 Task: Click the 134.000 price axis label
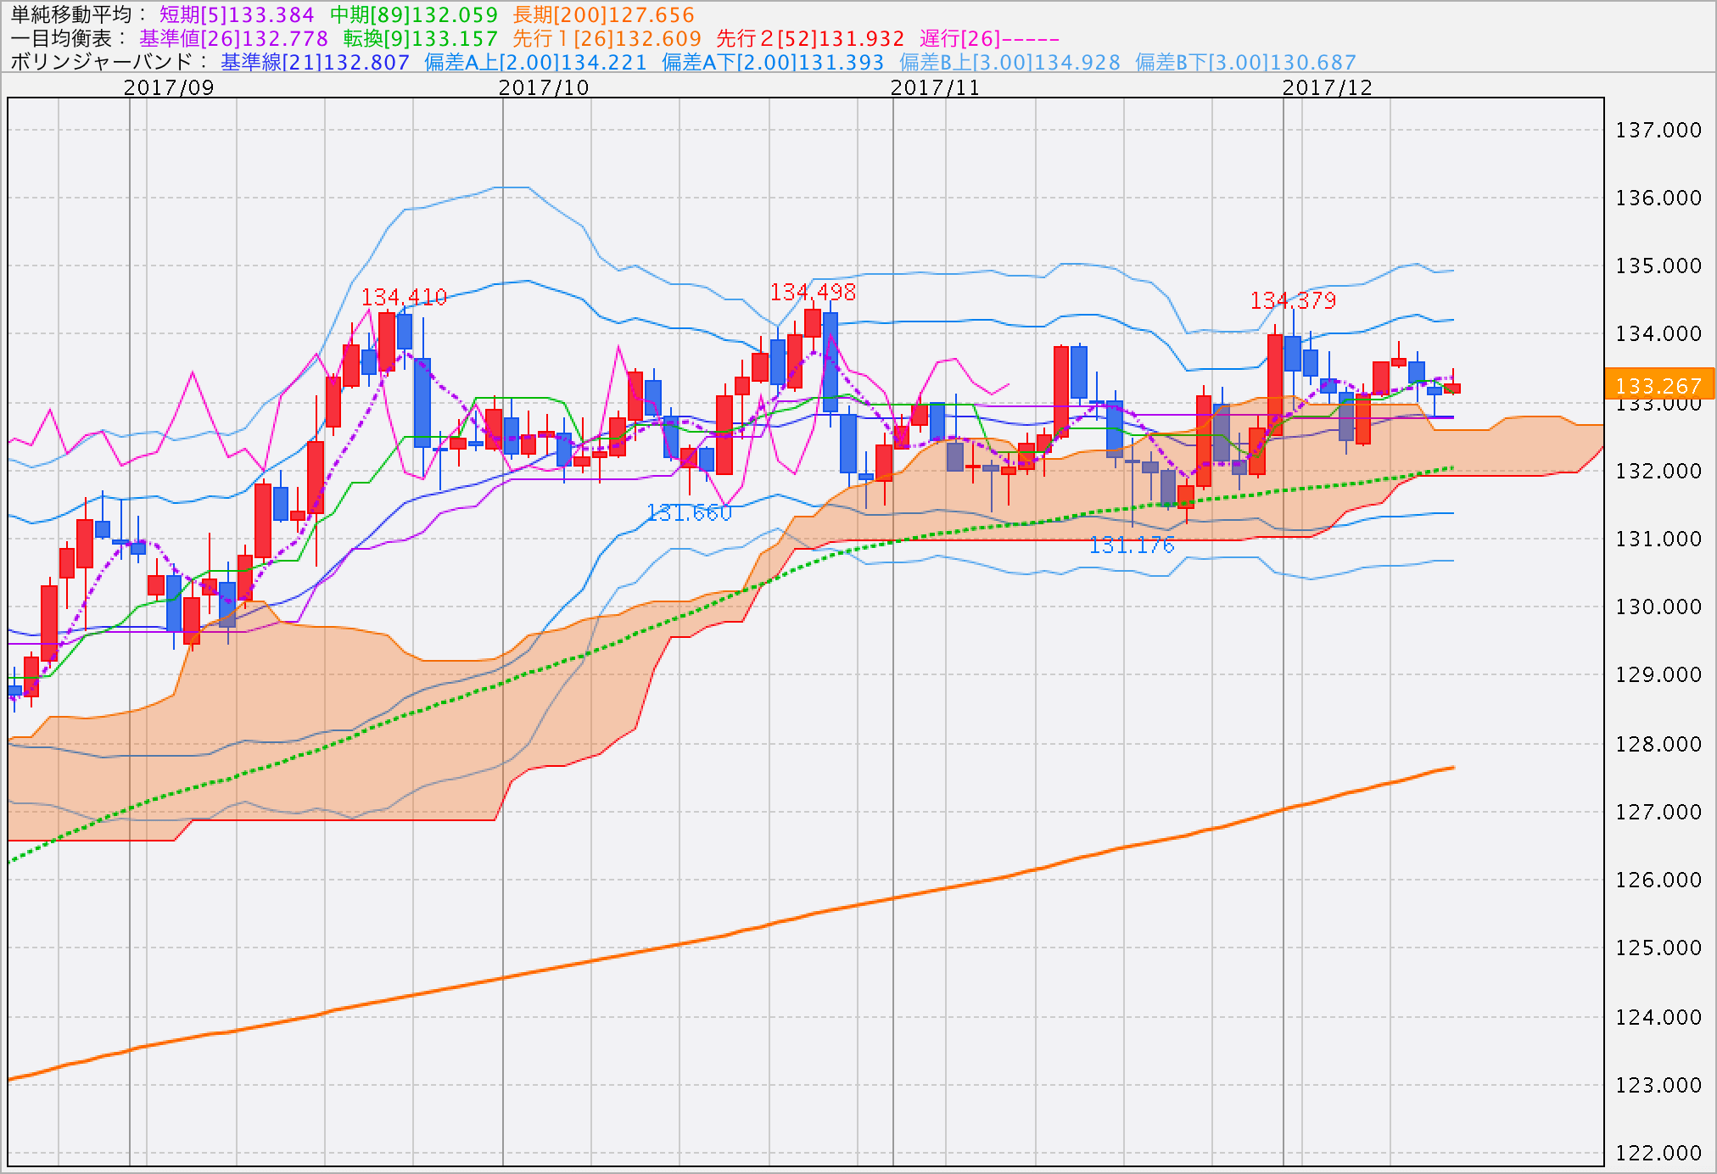pos(1658,333)
